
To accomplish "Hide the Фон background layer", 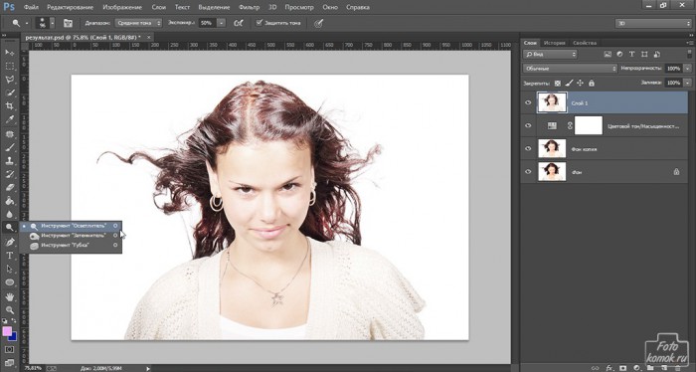I will [x=528, y=172].
